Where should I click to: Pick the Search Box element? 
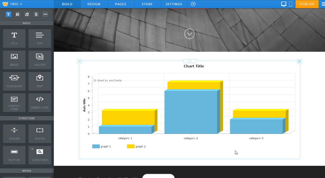pyautogui.click(x=40, y=155)
